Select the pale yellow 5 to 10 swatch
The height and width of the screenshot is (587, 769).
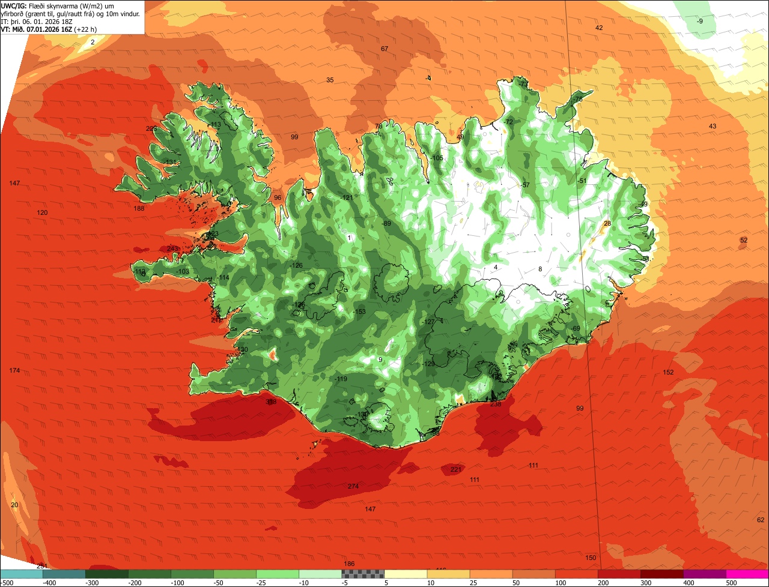405,574
